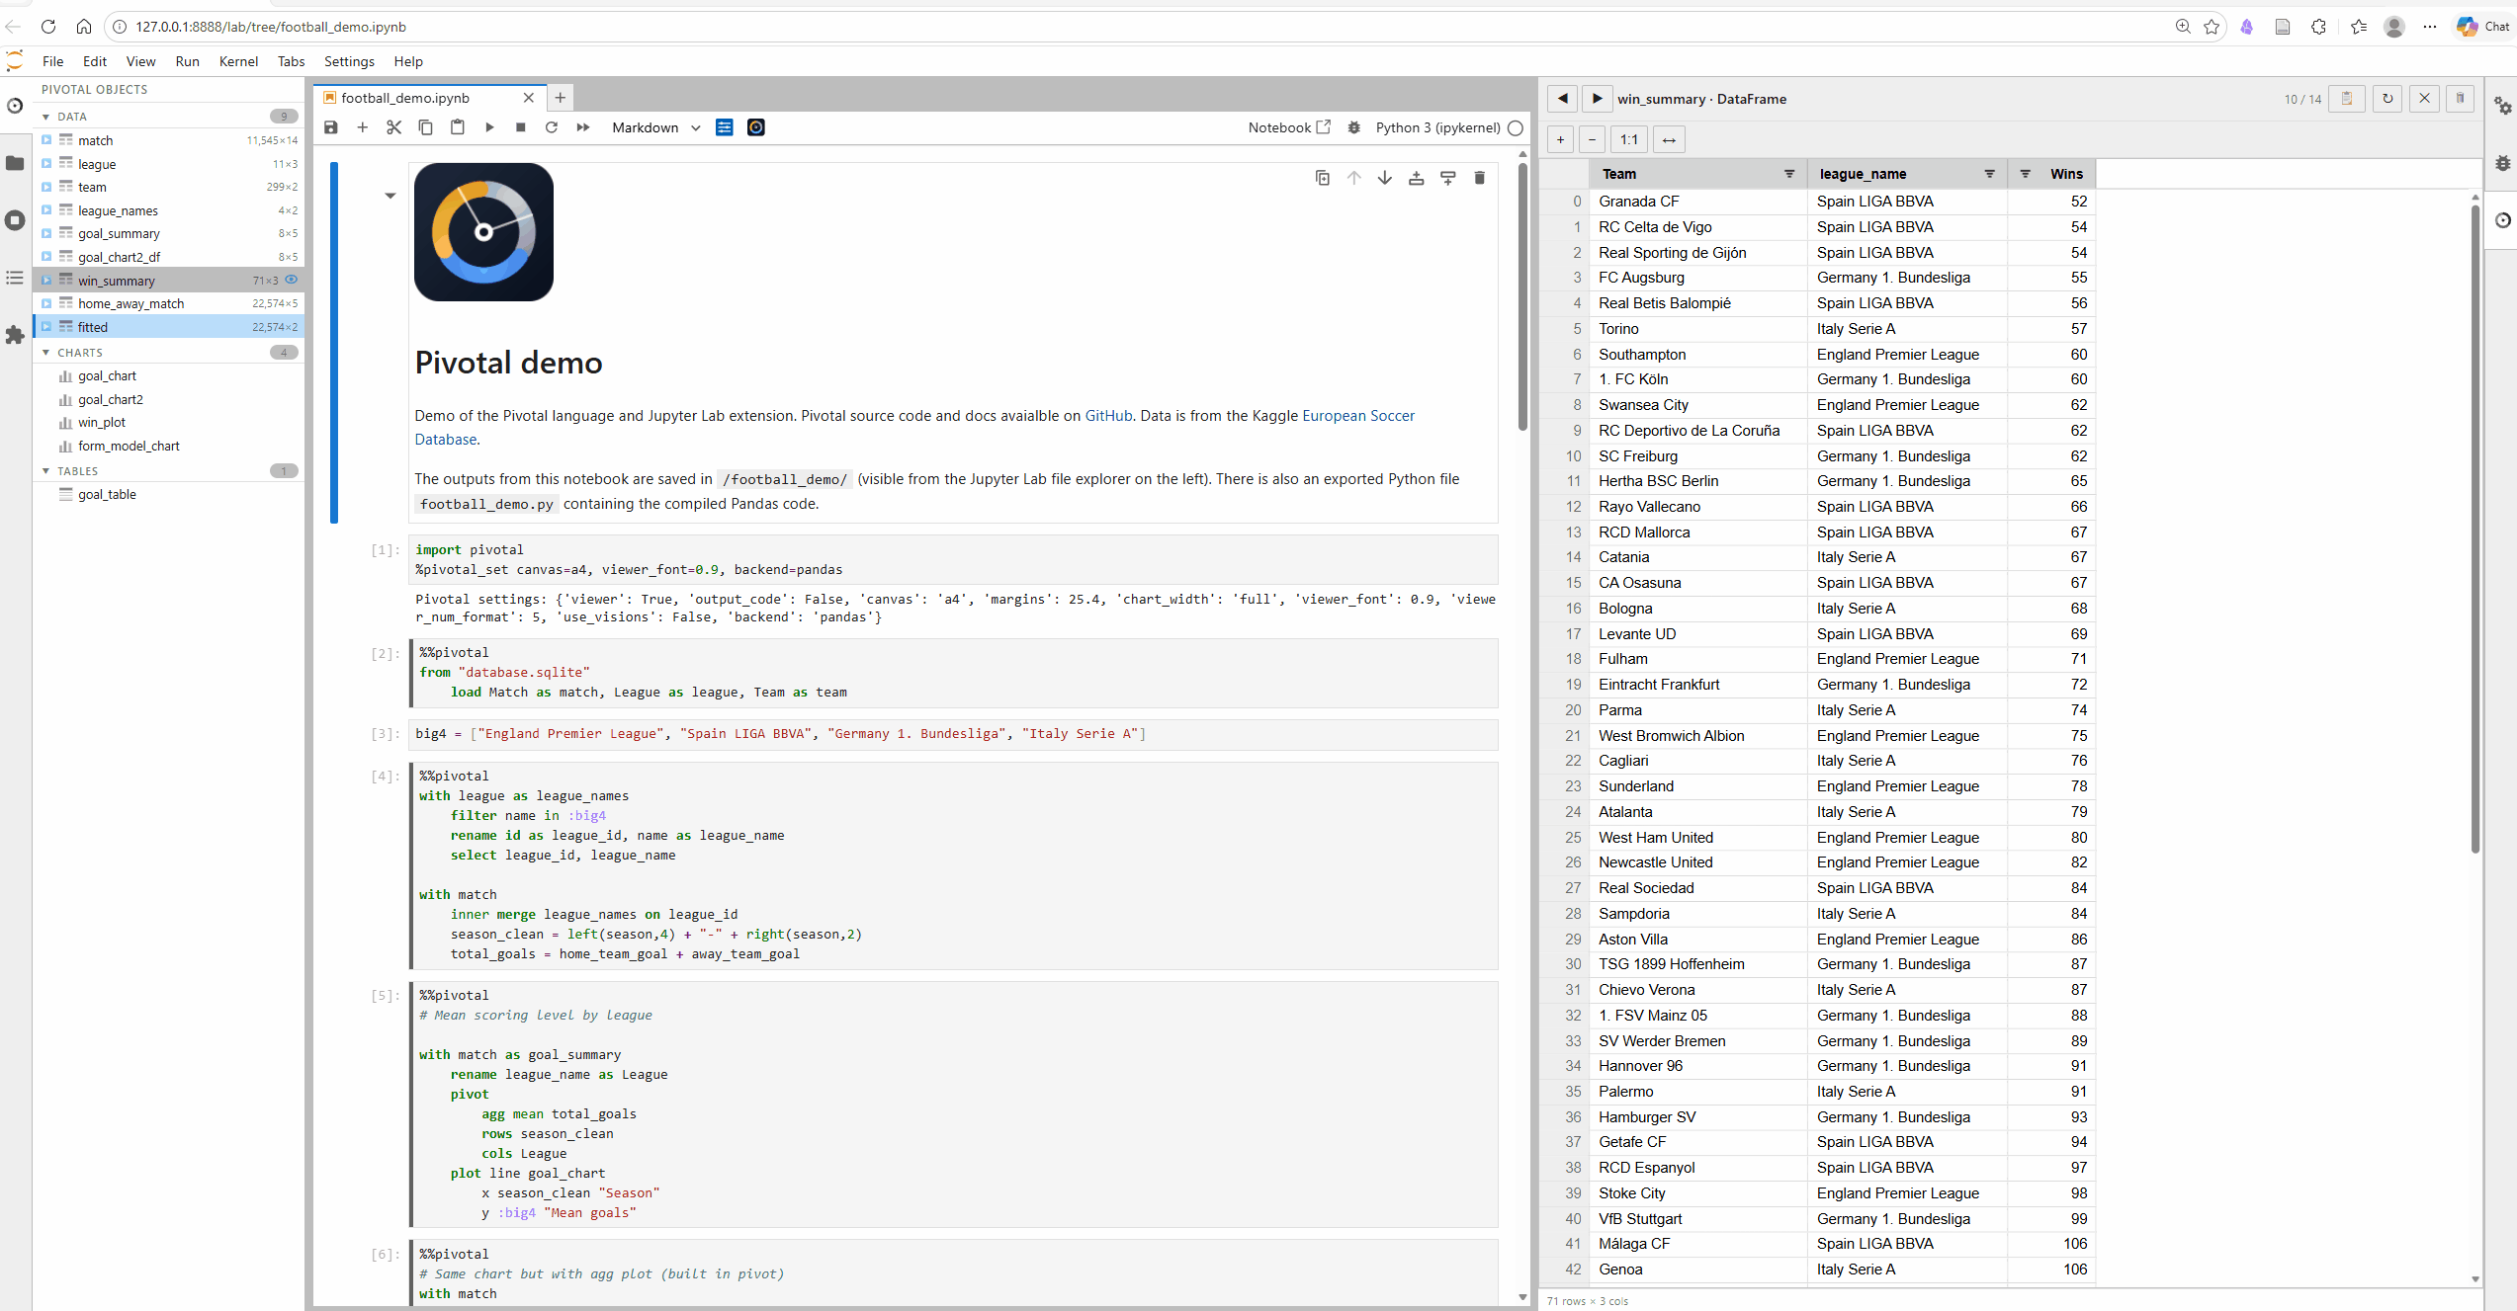This screenshot has width=2517, height=1311.
Task: Toggle the eye icon beside win_summary
Action: click(291, 281)
